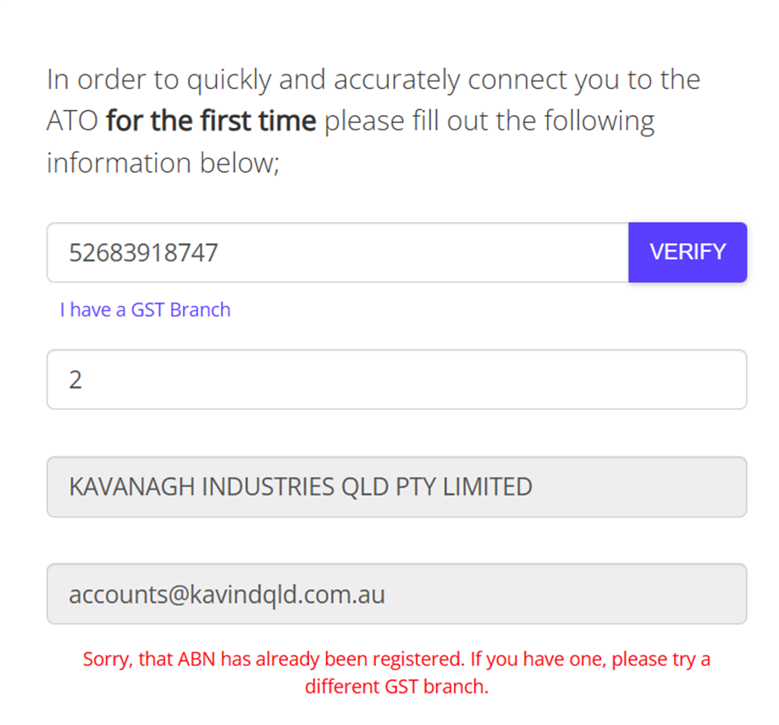
Task: Select the KAVANAGH INDUSTRIES QLD PTY LIMITED field
Action: pos(396,487)
